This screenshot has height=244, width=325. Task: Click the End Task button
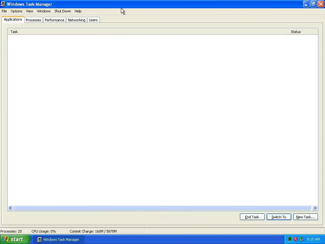pyautogui.click(x=252, y=217)
